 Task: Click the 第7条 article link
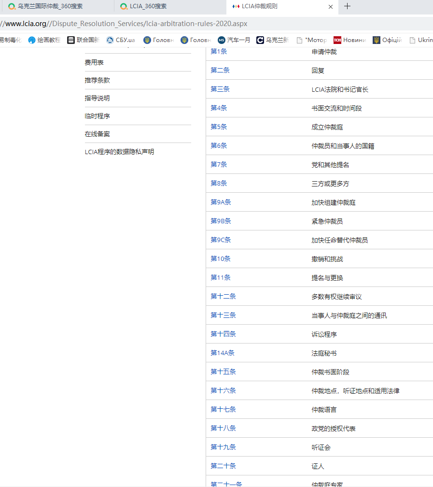[219, 164]
